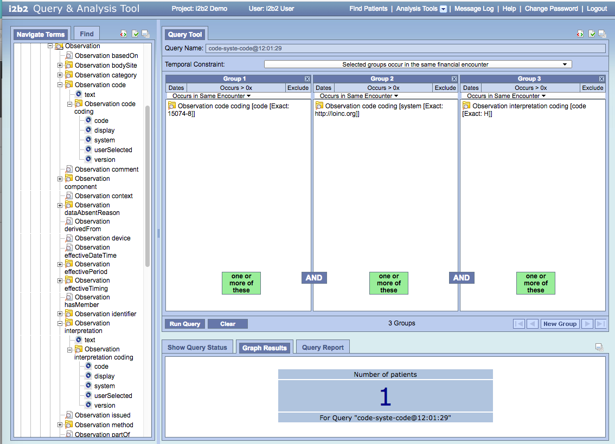Switch to the Navigate Terms tab
The width and height of the screenshot is (615, 444).
click(40, 35)
